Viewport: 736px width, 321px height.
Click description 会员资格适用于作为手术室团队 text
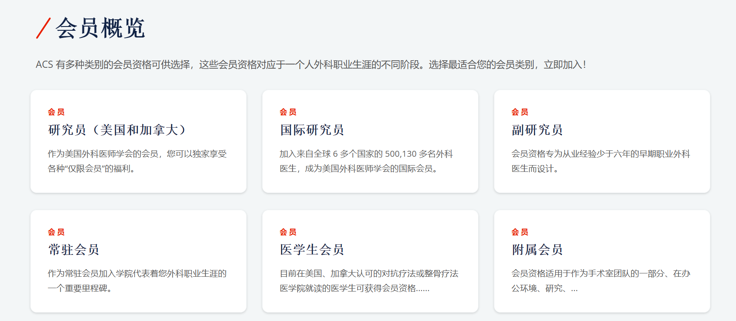point(601,281)
